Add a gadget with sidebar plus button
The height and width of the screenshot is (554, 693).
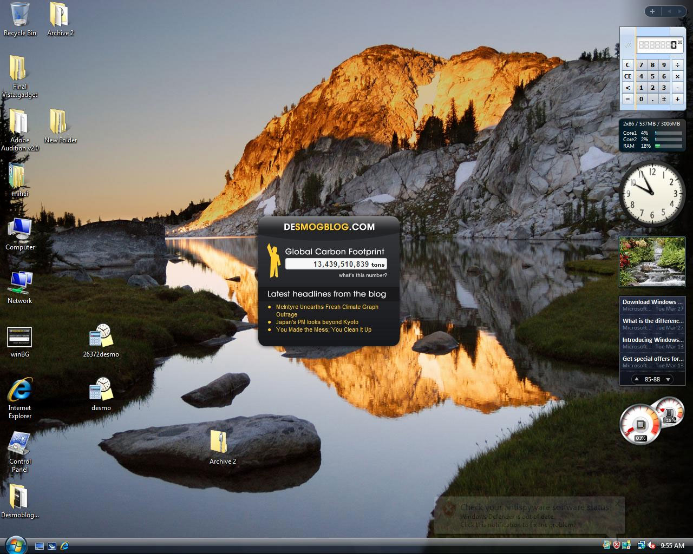click(652, 11)
